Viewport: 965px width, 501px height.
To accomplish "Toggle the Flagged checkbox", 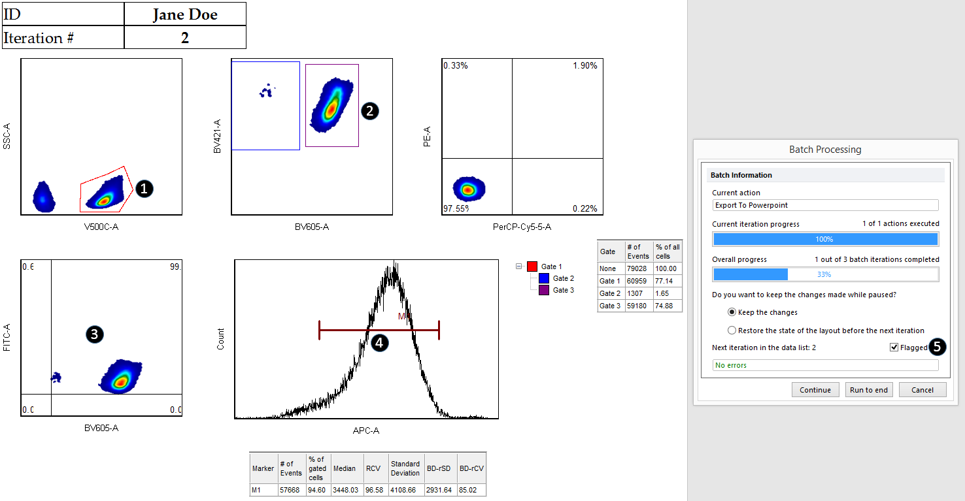I will (x=894, y=347).
